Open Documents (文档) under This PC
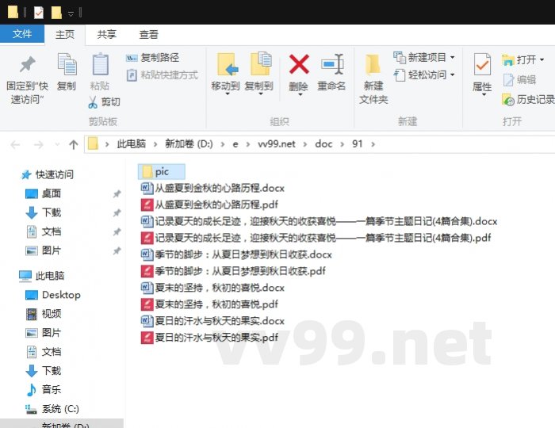 [x=43, y=352]
